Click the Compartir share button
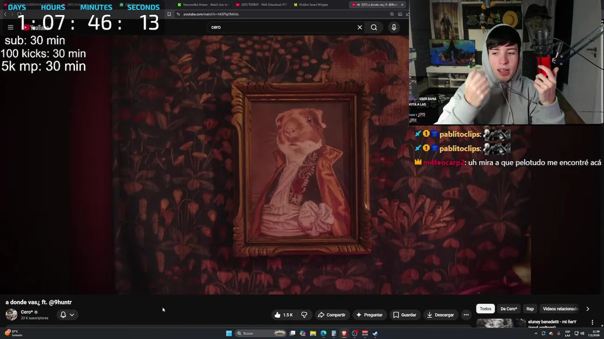 [x=331, y=315]
